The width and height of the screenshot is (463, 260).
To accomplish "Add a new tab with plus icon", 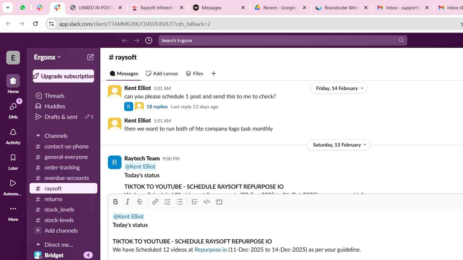I will pyautogui.click(x=214, y=73).
